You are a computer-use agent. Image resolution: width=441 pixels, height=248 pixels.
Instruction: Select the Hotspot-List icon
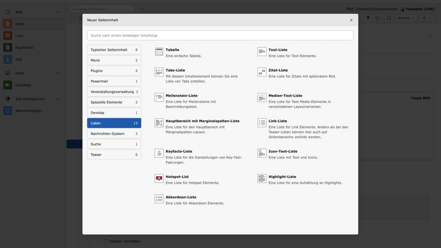coord(159,179)
